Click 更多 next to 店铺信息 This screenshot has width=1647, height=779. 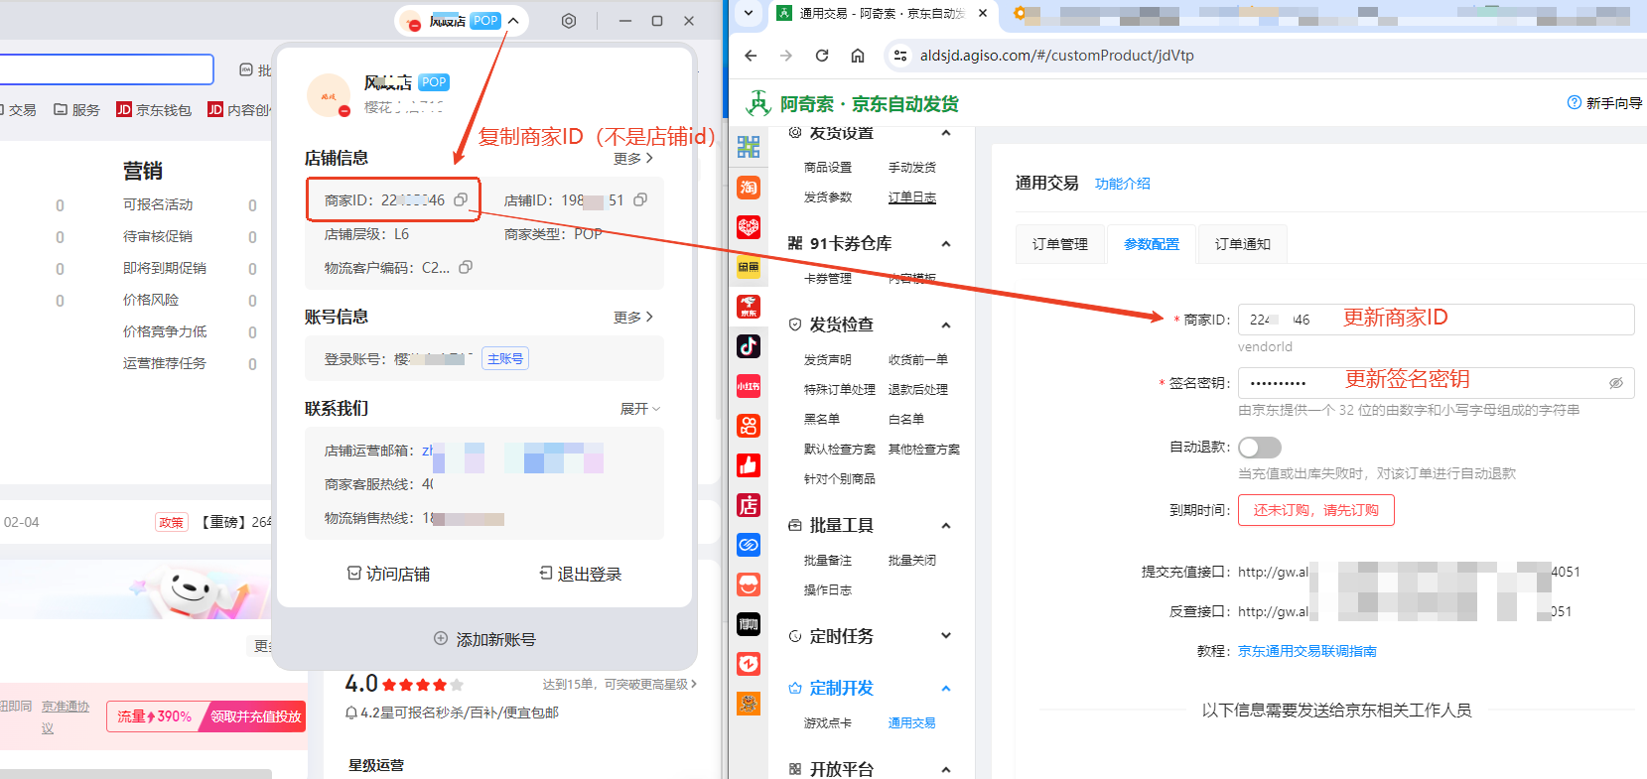633,159
